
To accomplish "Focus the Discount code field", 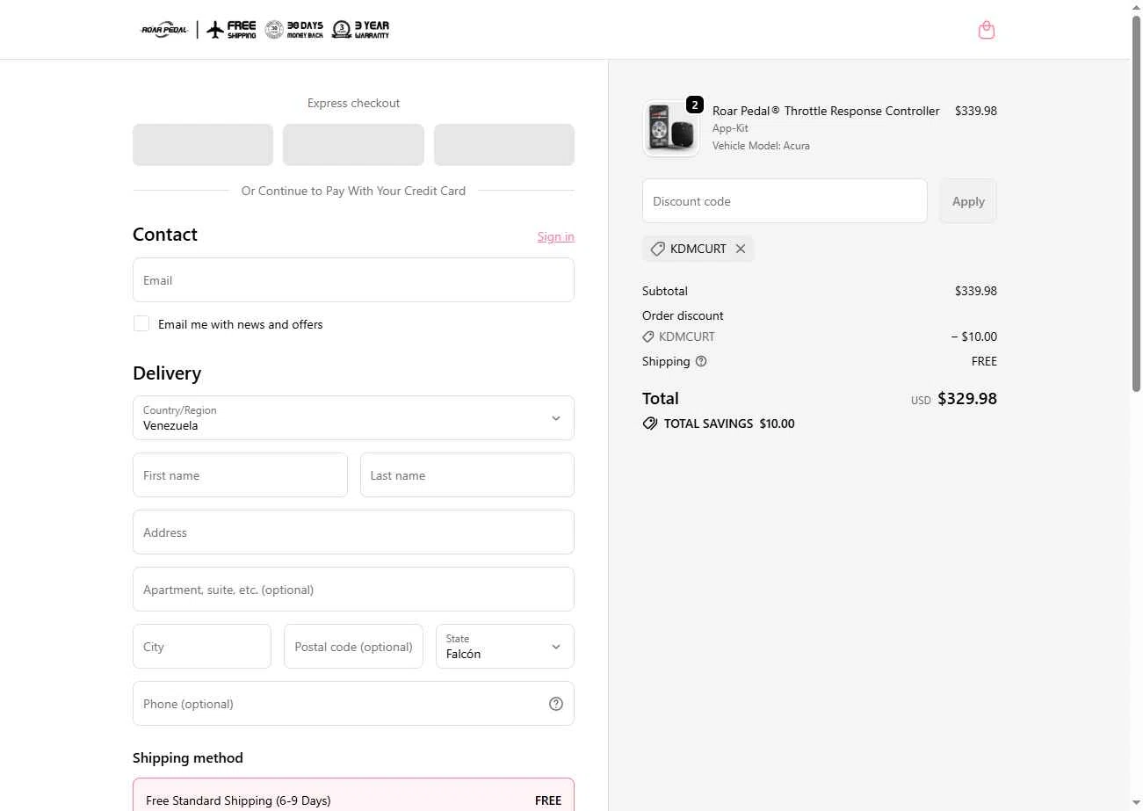I will 785,201.
